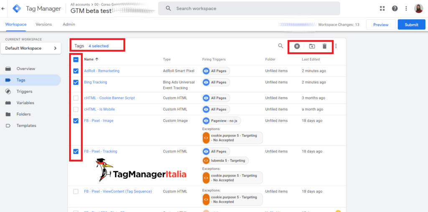Click the Last Edited column header
Screen dimensions: 428x212
311,59
